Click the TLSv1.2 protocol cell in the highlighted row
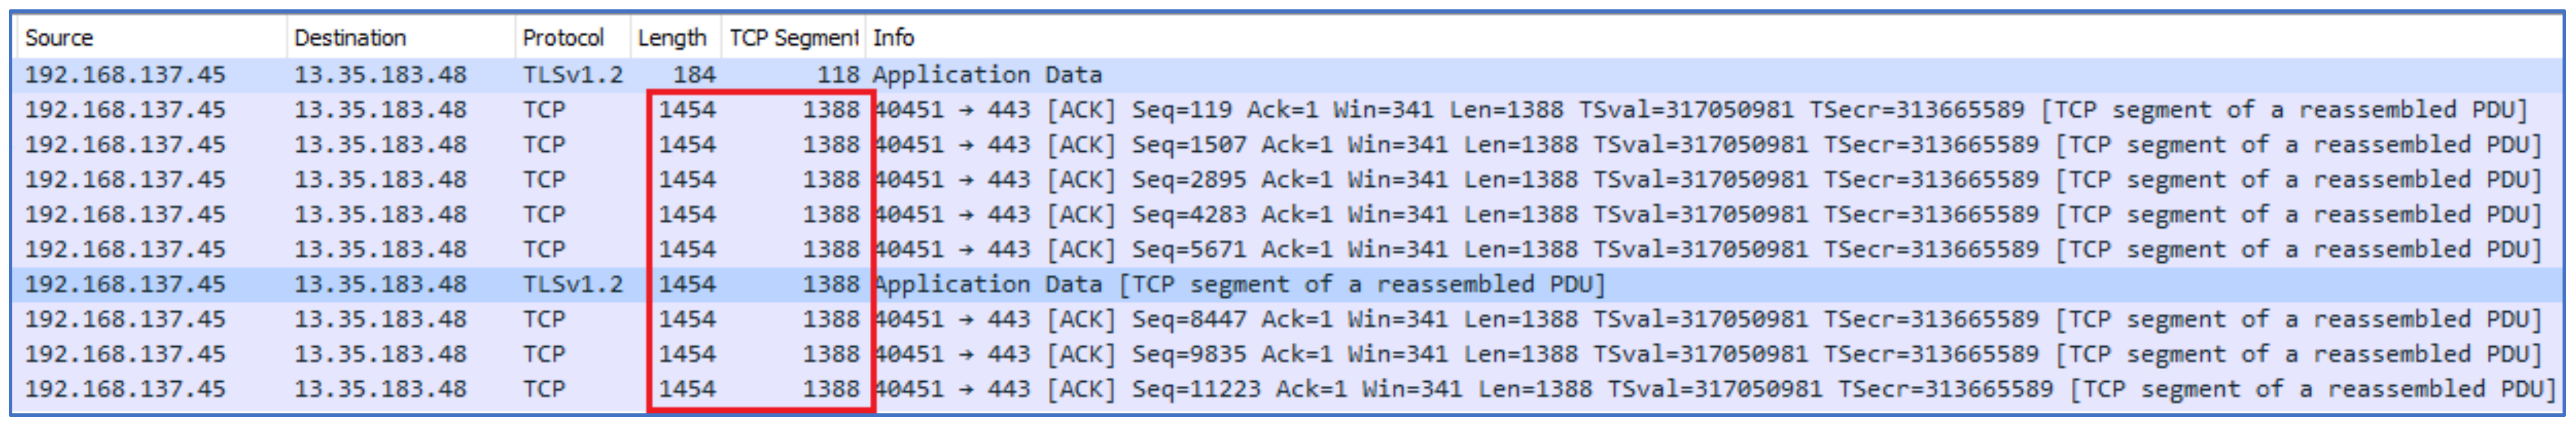Viewport: 2576px width, 425px height. [x=572, y=284]
